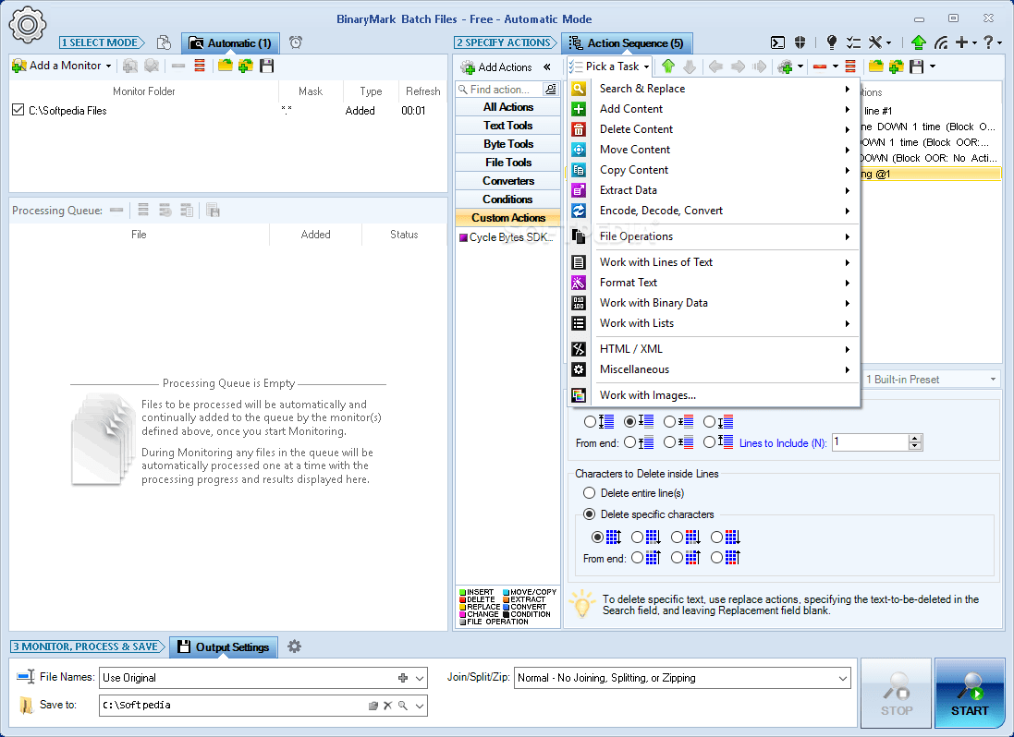Image resolution: width=1014 pixels, height=737 pixels.
Task: Click the shield icon in top toolbar
Action: click(800, 42)
